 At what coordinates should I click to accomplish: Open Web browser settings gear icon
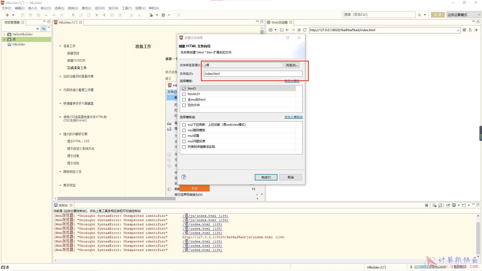coord(271,30)
